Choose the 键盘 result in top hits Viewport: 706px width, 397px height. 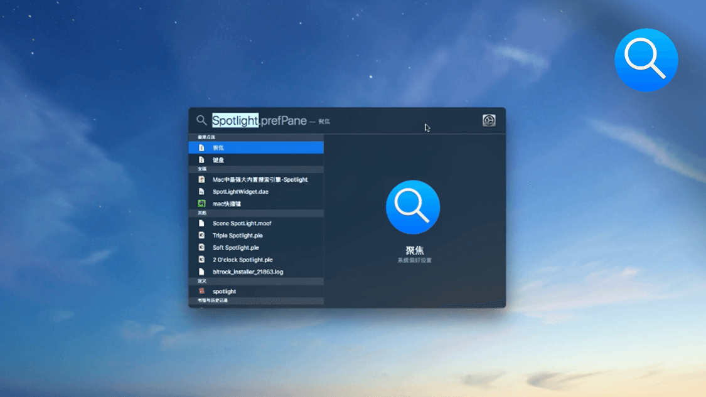pyautogui.click(x=218, y=161)
